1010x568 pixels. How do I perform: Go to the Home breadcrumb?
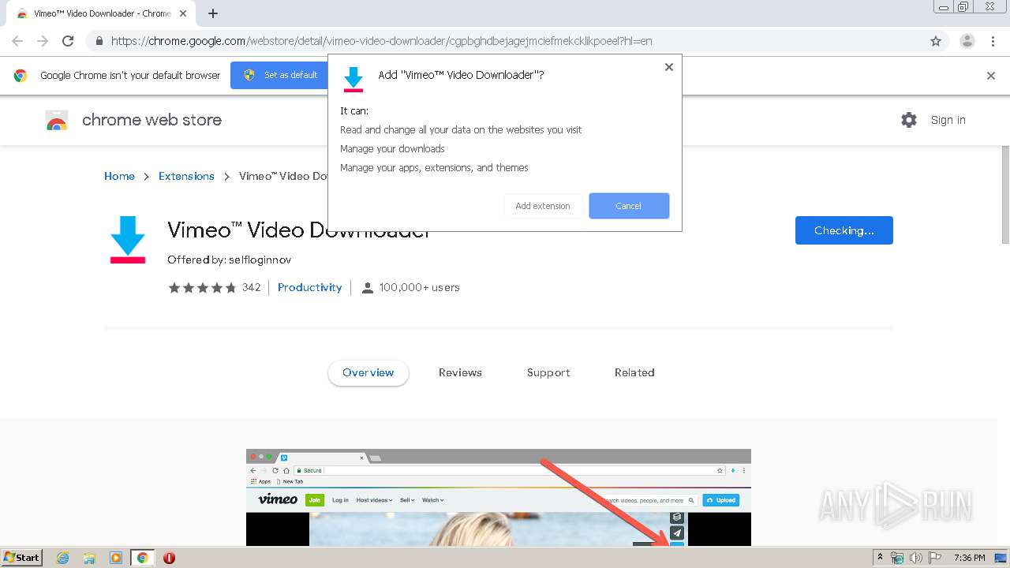pos(119,176)
